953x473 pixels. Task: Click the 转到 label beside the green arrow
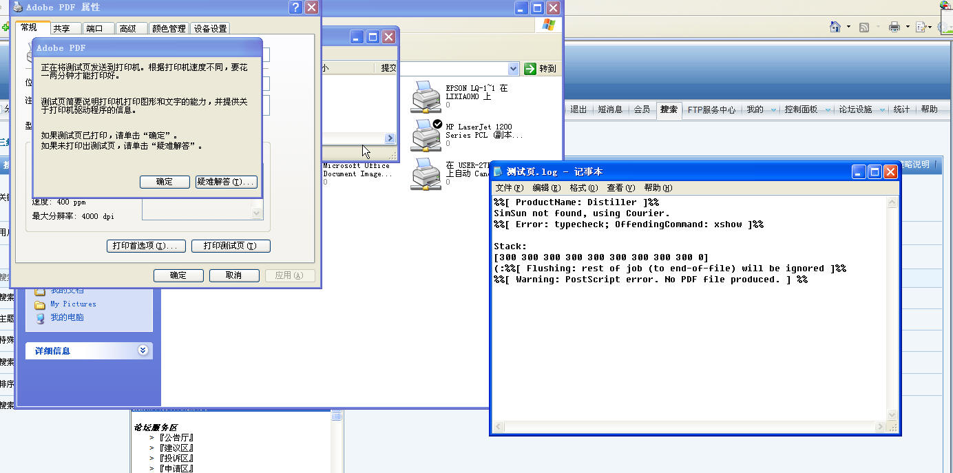(547, 69)
